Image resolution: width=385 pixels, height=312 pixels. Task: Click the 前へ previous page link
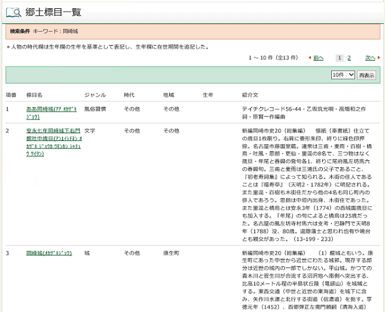click(x=318, y=58)
